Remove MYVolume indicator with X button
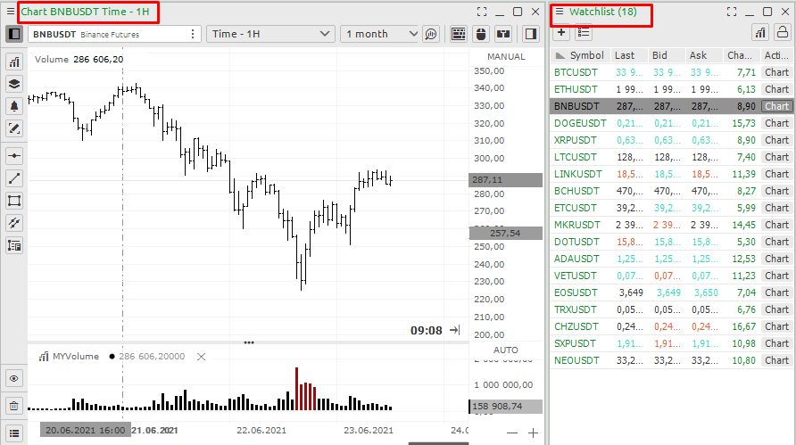Viewport: 796px width, 445px height. [201, 357]
